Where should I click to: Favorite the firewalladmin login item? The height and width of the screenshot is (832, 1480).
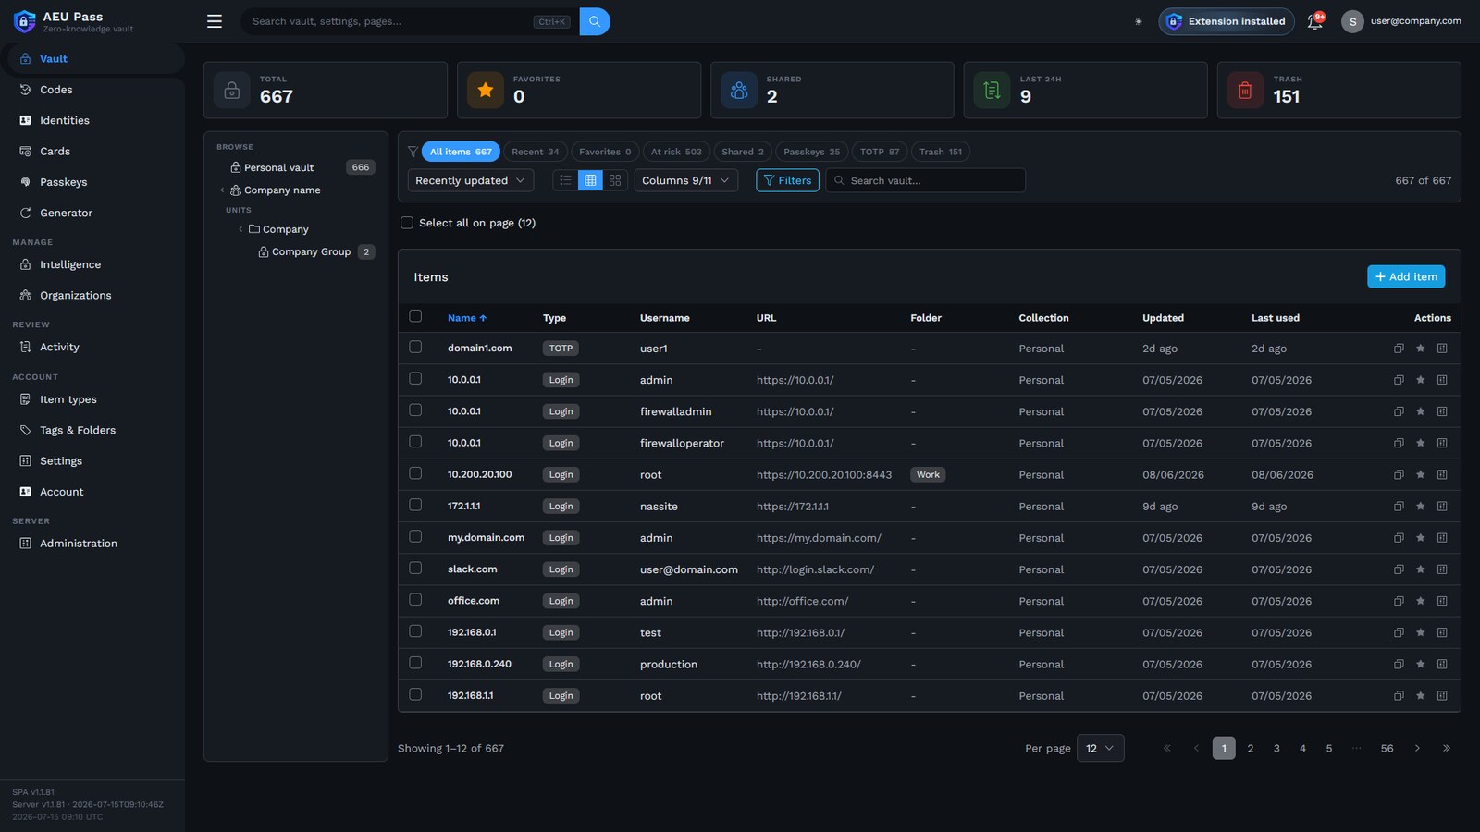(x=1420, y=411)
